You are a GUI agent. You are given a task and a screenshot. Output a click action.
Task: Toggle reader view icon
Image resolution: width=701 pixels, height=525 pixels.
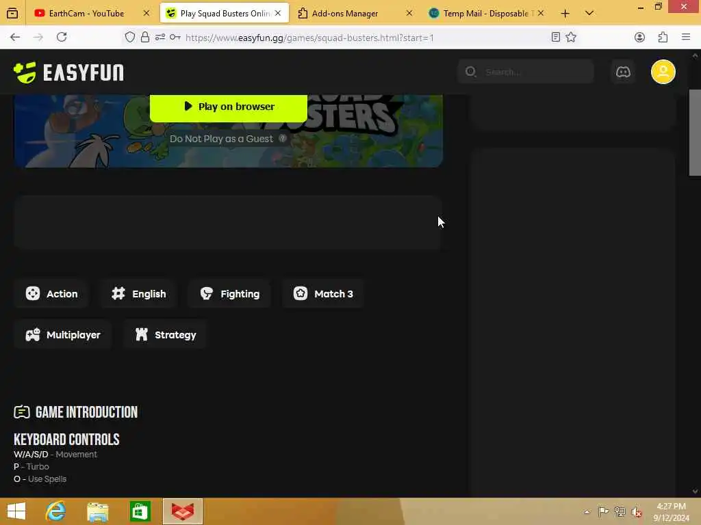coord(556,37)
